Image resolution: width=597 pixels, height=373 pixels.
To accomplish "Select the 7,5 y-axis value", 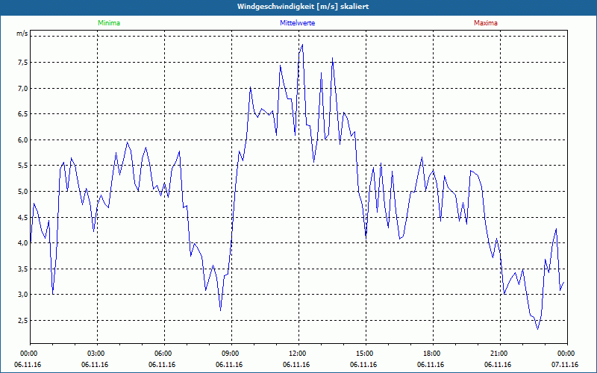I will (22, 63).
